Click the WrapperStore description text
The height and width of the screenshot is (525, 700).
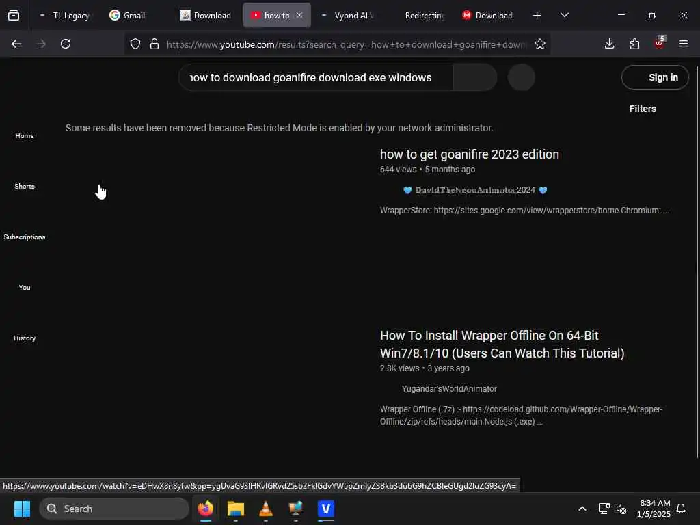(524, 211)
